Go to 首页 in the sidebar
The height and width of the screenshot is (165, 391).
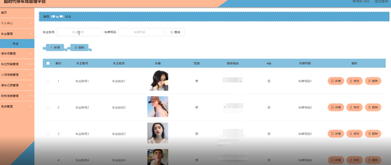[x=17, y=12]
